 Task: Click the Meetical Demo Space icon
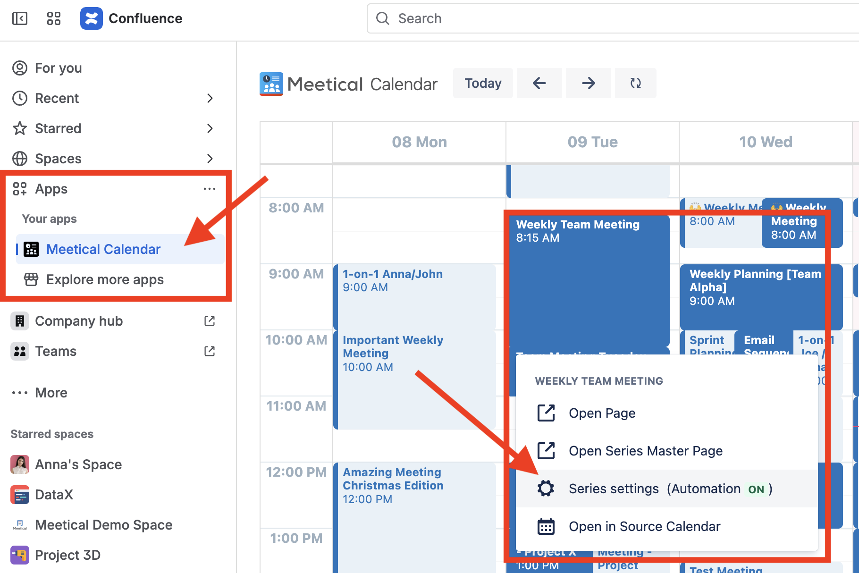coord(20,525)
